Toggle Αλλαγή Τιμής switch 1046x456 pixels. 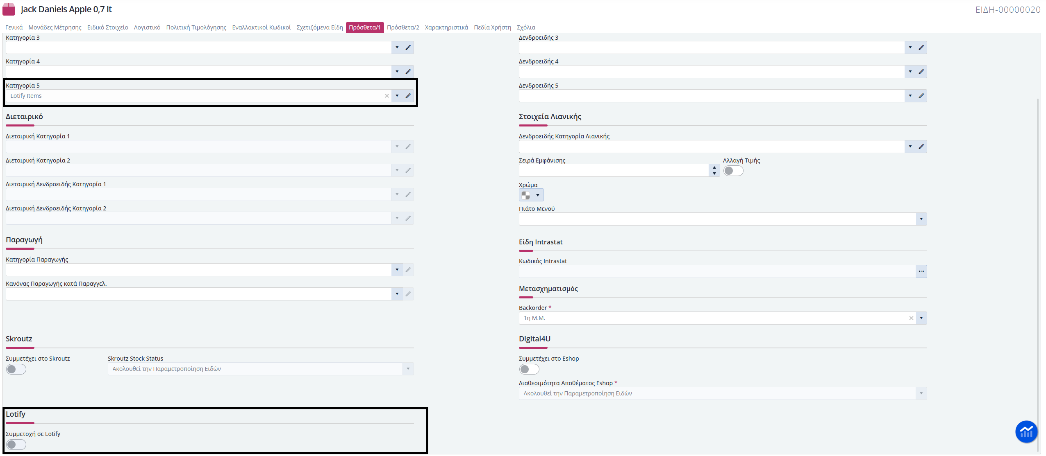click(x=733, y=171)
